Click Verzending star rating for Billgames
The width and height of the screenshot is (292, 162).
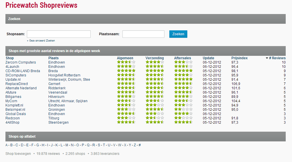155,96
